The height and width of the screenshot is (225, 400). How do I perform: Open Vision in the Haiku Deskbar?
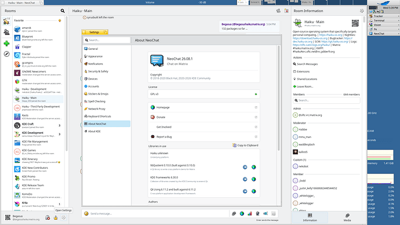[384, 25]
